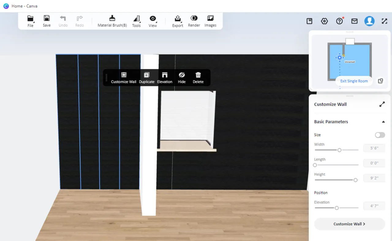Image resolution: width=392 pixels, height=241 pixels.
Task: Toggle the Size switch on
Action: pos(380,135)
